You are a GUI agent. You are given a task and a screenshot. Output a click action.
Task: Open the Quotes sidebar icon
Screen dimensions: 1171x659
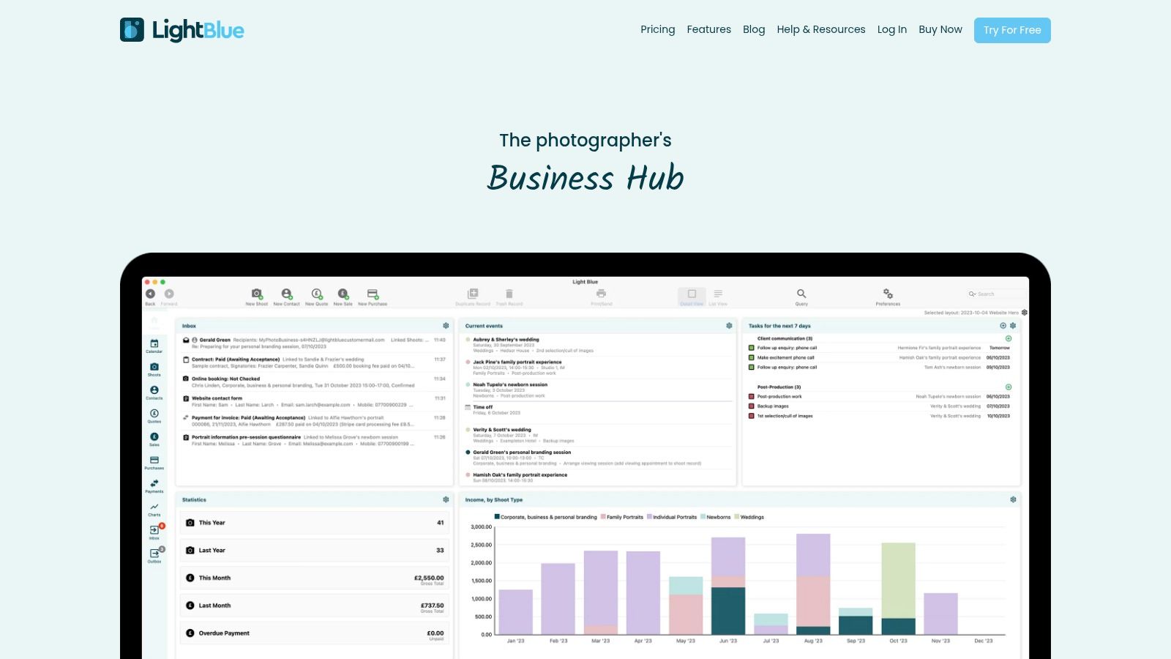[x=154, y=416]
